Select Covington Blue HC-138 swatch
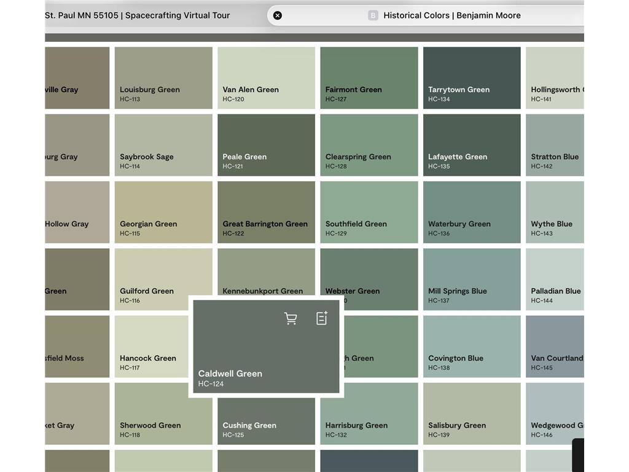 (x=472, y=347)
